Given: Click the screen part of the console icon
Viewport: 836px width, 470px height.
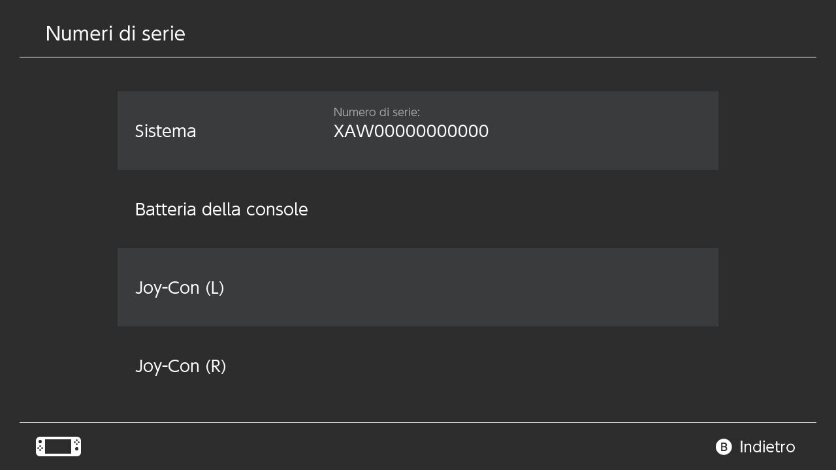Looking at the screenshot, I should pos(58,446).
